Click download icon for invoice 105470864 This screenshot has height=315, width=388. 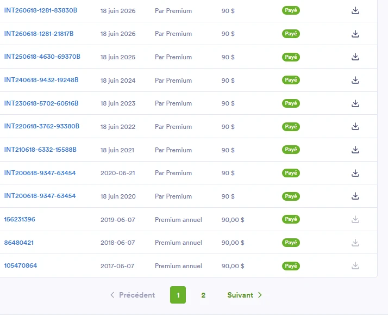tap(355, 265)
